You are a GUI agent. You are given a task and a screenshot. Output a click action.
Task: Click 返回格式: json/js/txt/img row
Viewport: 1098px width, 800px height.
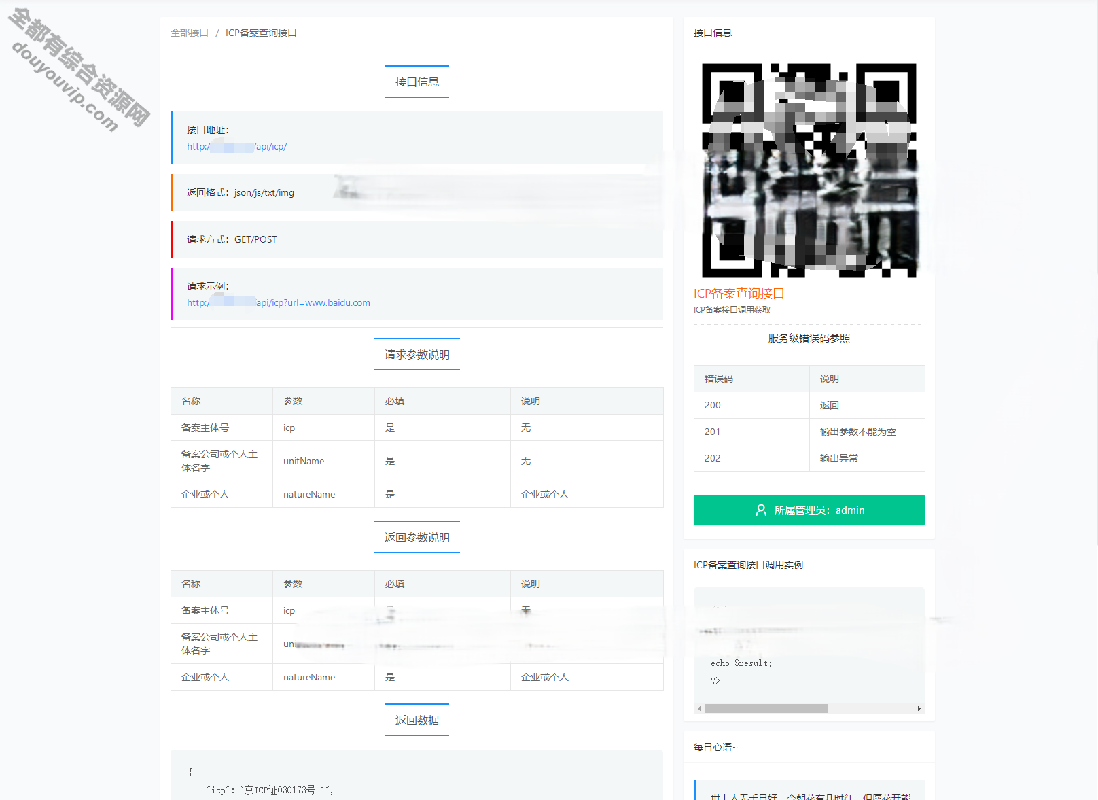tap(417, 192)
